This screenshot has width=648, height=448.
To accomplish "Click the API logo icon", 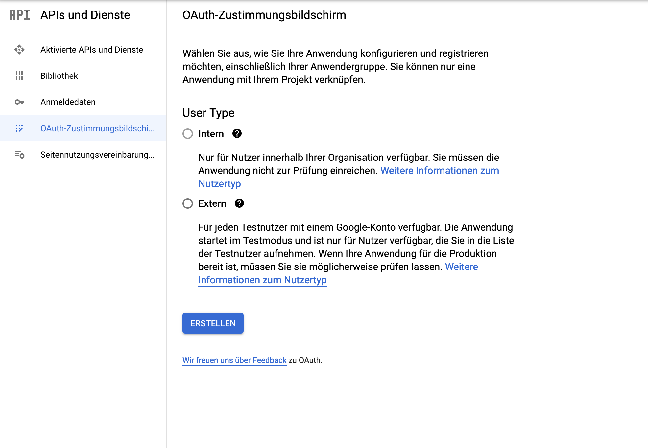I will (x=20, y=15).
